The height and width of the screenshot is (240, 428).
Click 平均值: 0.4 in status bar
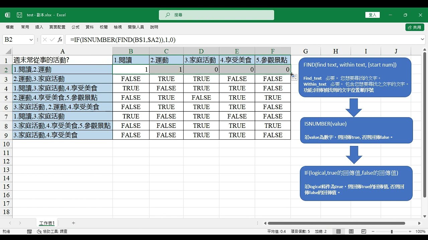[x=277, y=231]
